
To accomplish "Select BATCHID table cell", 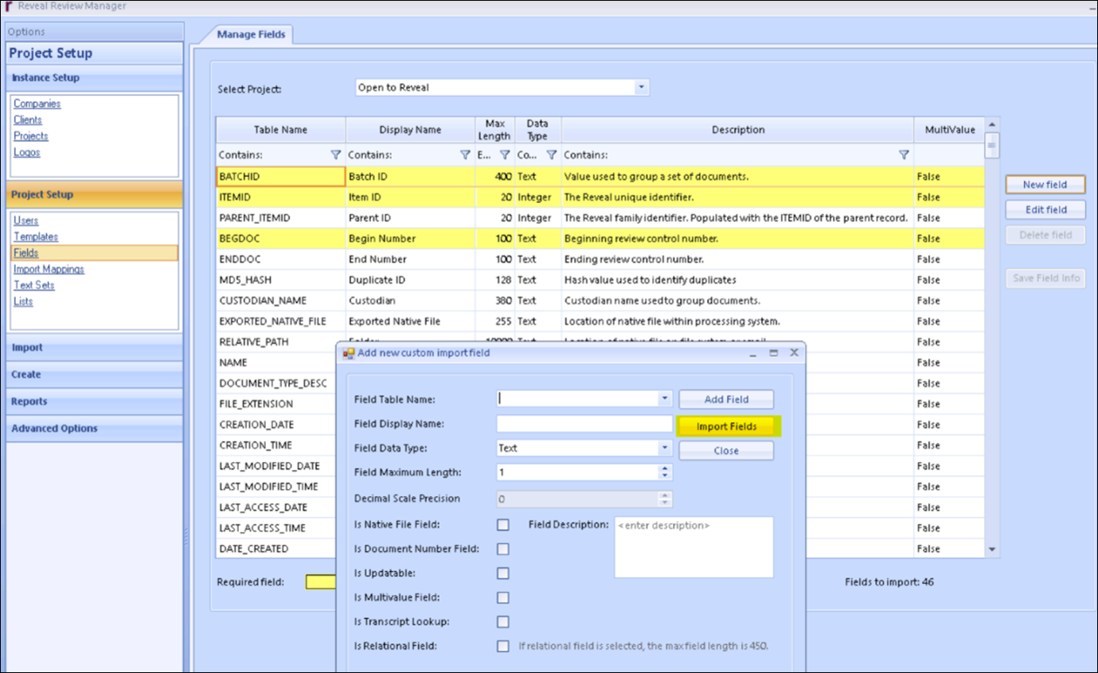I will (x=280, y=176).
